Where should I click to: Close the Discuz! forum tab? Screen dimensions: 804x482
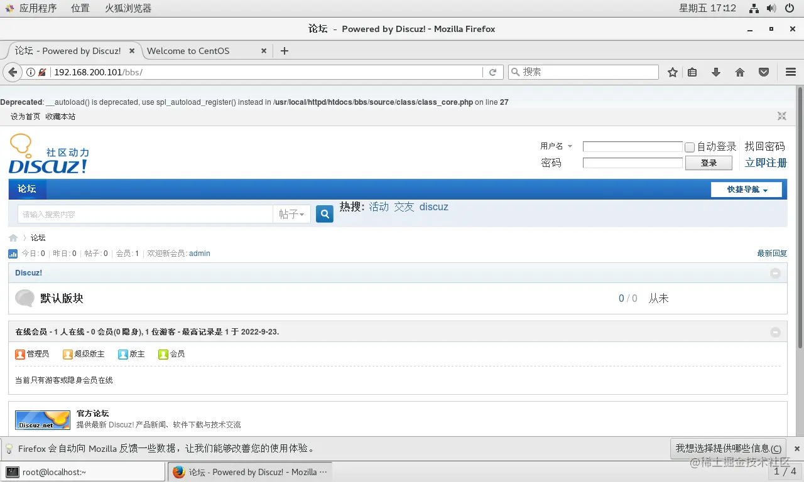point(133,51)
